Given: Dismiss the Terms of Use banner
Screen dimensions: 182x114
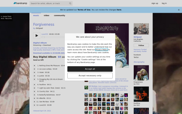Looking at the screenshot, I should (179, 10).
